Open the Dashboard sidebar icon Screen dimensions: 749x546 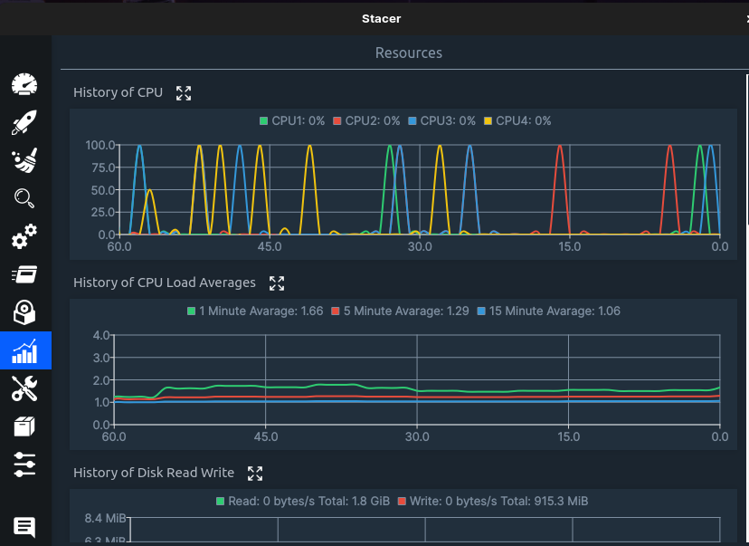pyautogui.click(x=24, y=85)
